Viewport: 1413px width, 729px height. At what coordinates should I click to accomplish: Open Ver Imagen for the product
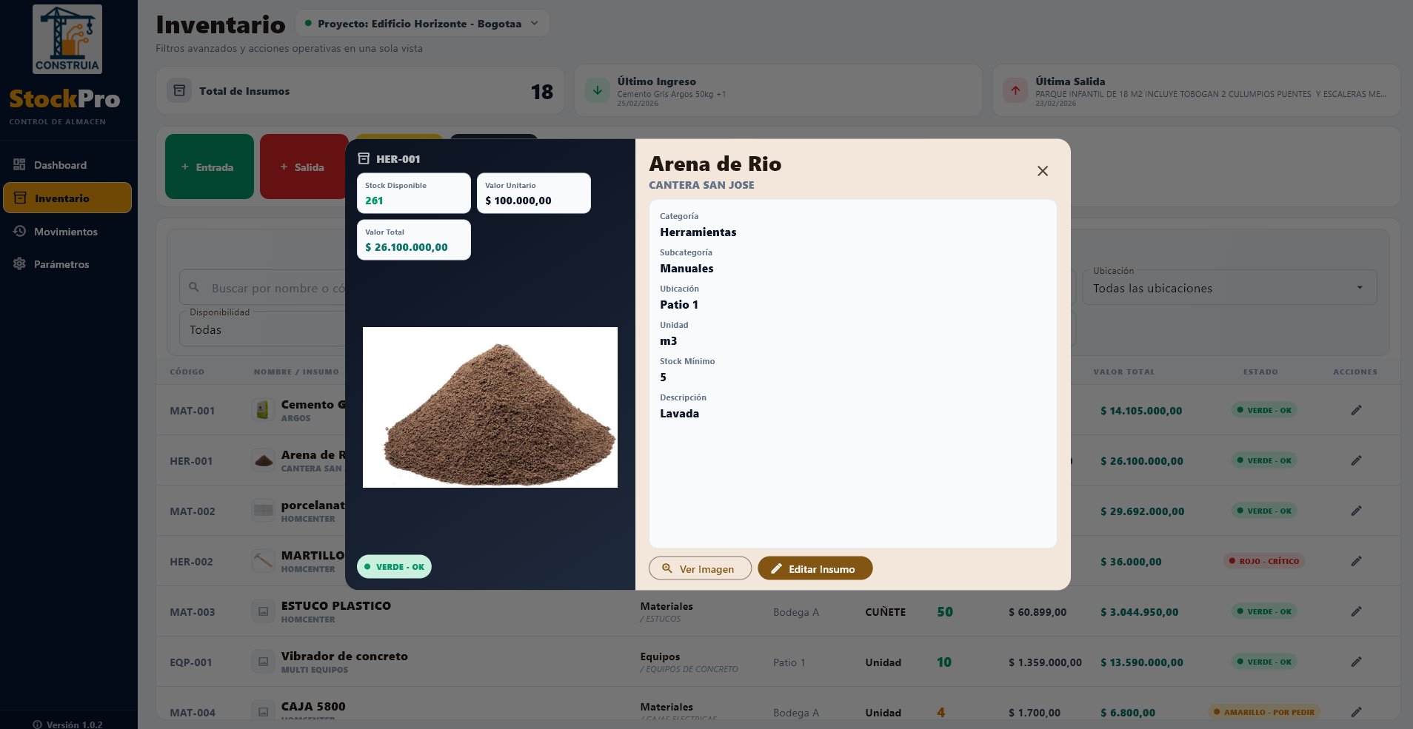(700, 568)
